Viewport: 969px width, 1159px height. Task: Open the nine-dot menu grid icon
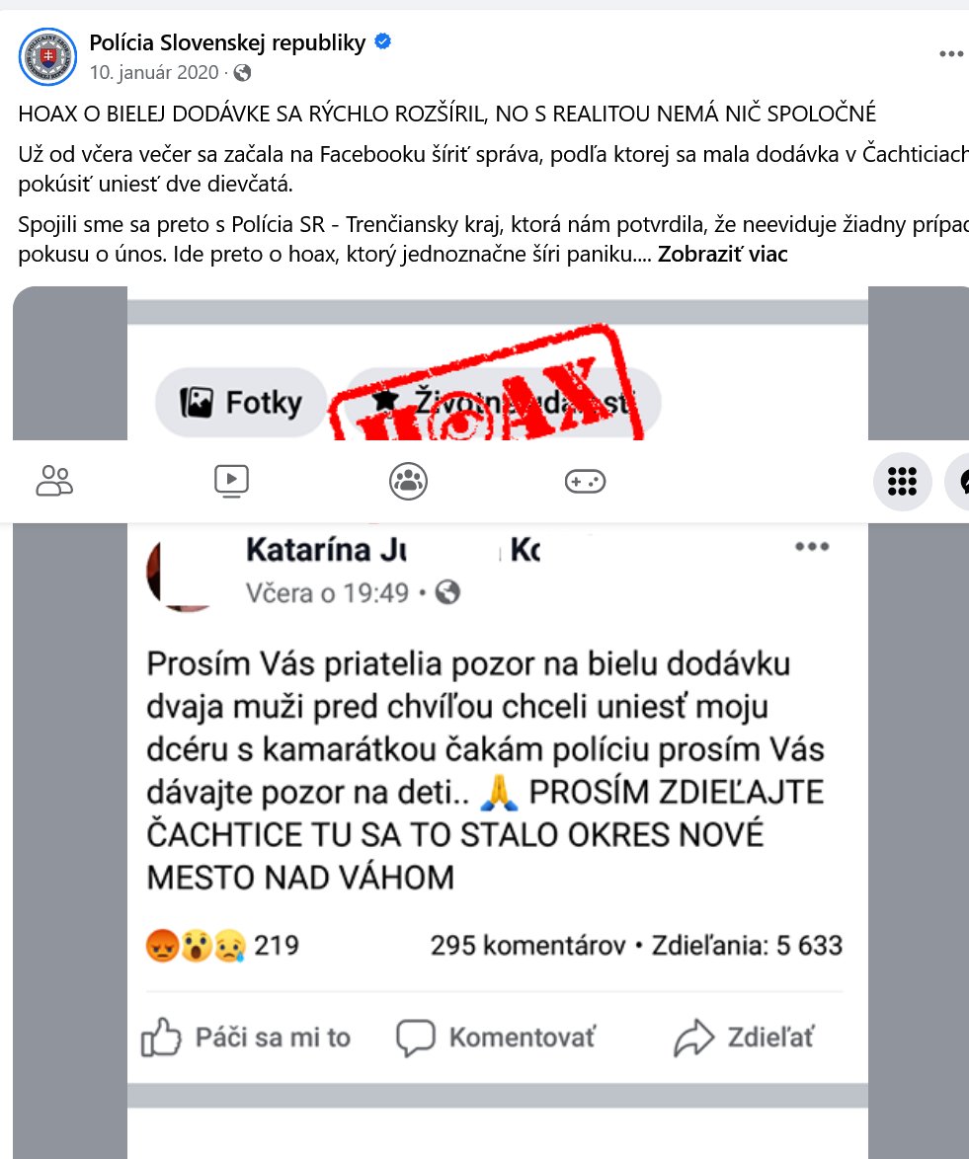coord(903,481)
